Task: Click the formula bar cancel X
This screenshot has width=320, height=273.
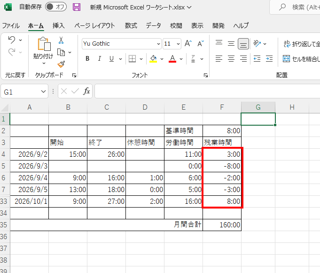Action: pos(64,91)
